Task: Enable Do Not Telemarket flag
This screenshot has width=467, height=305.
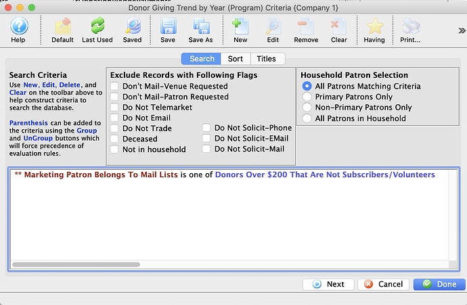Action: (114, 107)
